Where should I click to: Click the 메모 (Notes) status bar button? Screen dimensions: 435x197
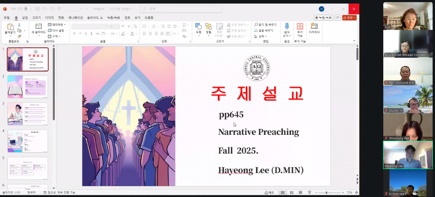269,193
